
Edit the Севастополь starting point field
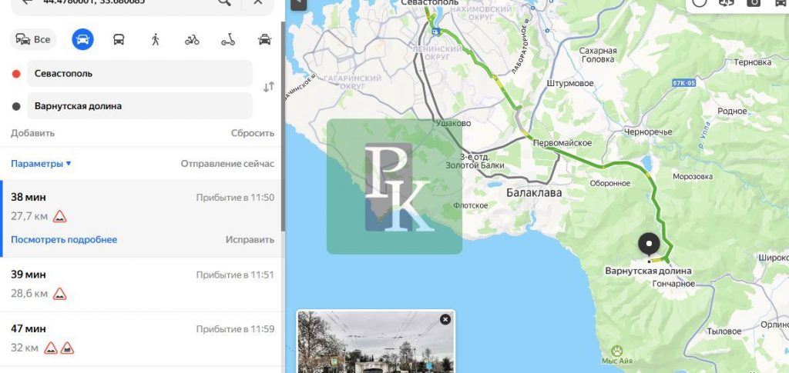(139, 74)
